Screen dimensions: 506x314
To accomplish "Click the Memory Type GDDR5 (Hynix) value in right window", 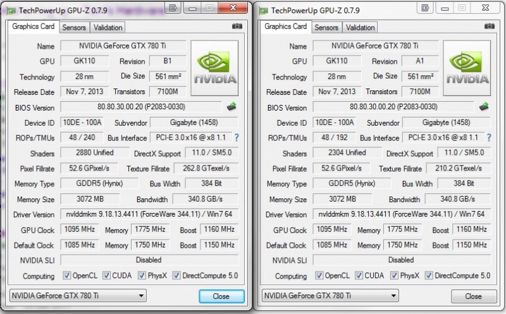I will point(352,183).
